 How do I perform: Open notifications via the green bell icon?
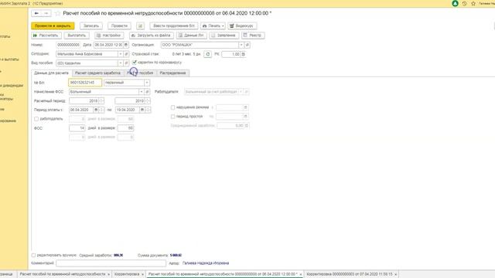pos(455,3)
